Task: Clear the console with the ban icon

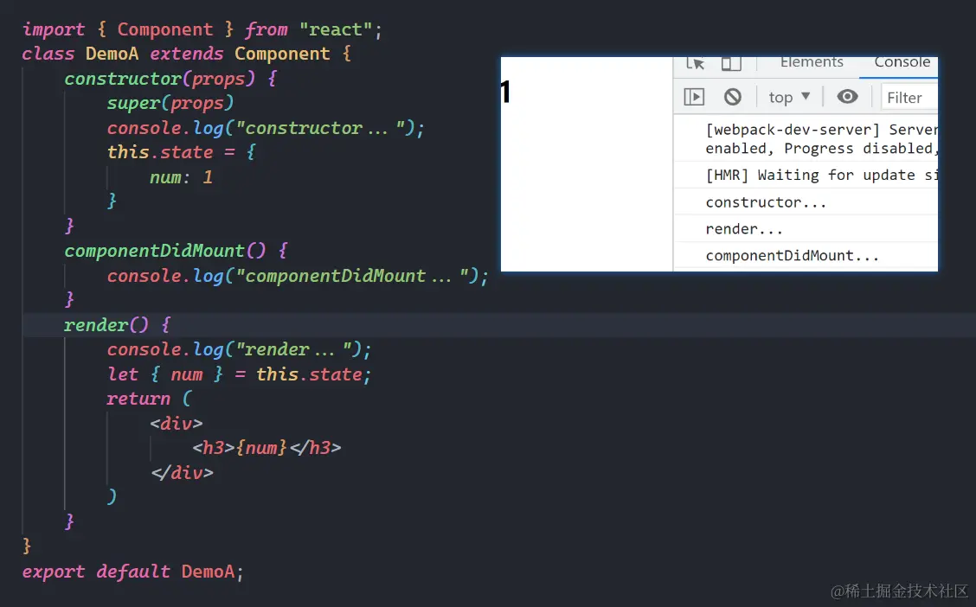Action: coord(733,97)
